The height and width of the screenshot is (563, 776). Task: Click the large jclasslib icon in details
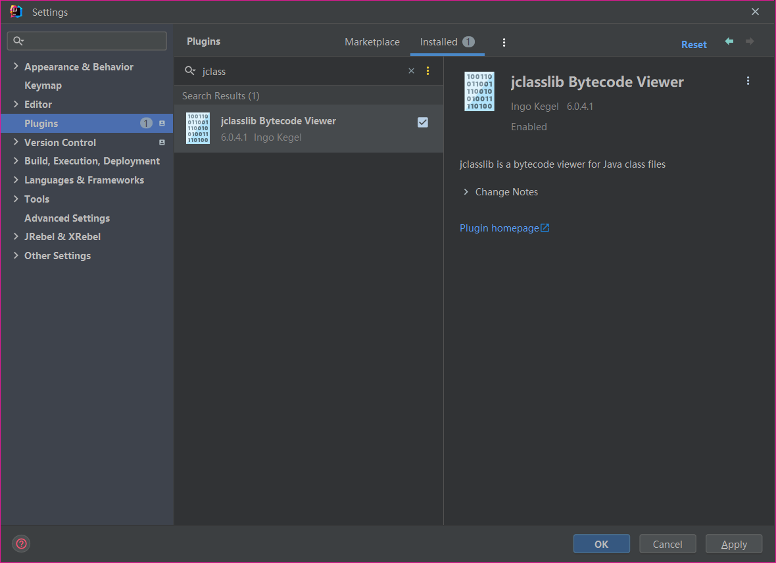click(479, 91)
